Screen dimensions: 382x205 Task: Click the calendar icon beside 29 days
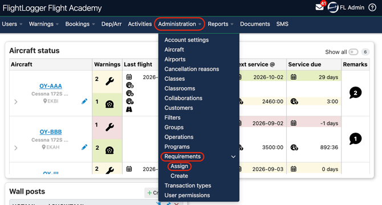click(294, 77)
